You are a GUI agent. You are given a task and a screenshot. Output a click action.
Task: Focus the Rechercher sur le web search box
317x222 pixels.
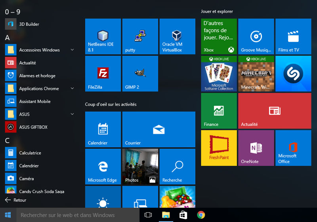78,215
